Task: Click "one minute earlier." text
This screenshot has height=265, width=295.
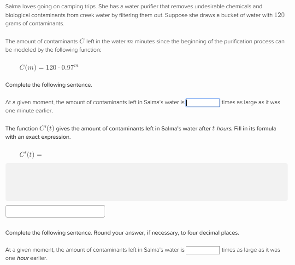Action: (x=29, y=111)
